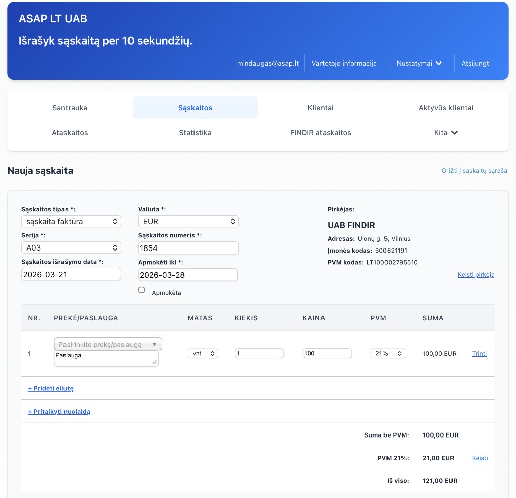Viewport: 516px width, 498px height.
Task: Open the Serija A03 dropdown
Action: (x=71, y=248)
